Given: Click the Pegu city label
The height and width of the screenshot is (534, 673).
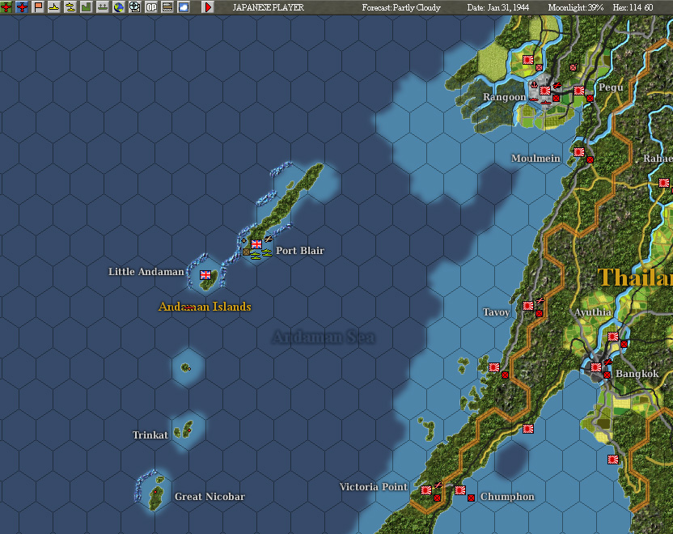Looking at the screenshot, I should (611, 87).
